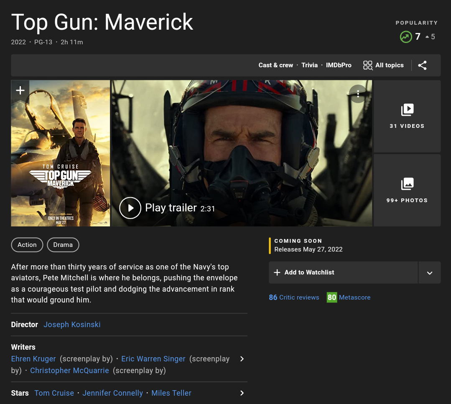This screenshot has height=404, width=451.
Task: Click the 'Releases May 27, 2022' text
Action: pos(308,249)
